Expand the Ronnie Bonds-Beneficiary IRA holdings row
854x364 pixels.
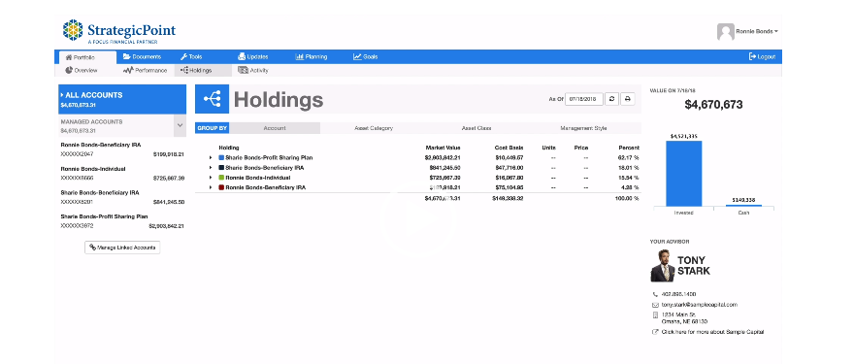tap(211, 187)
